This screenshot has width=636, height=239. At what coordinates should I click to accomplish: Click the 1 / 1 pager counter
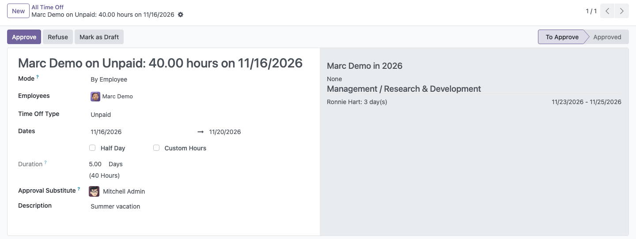591,11
